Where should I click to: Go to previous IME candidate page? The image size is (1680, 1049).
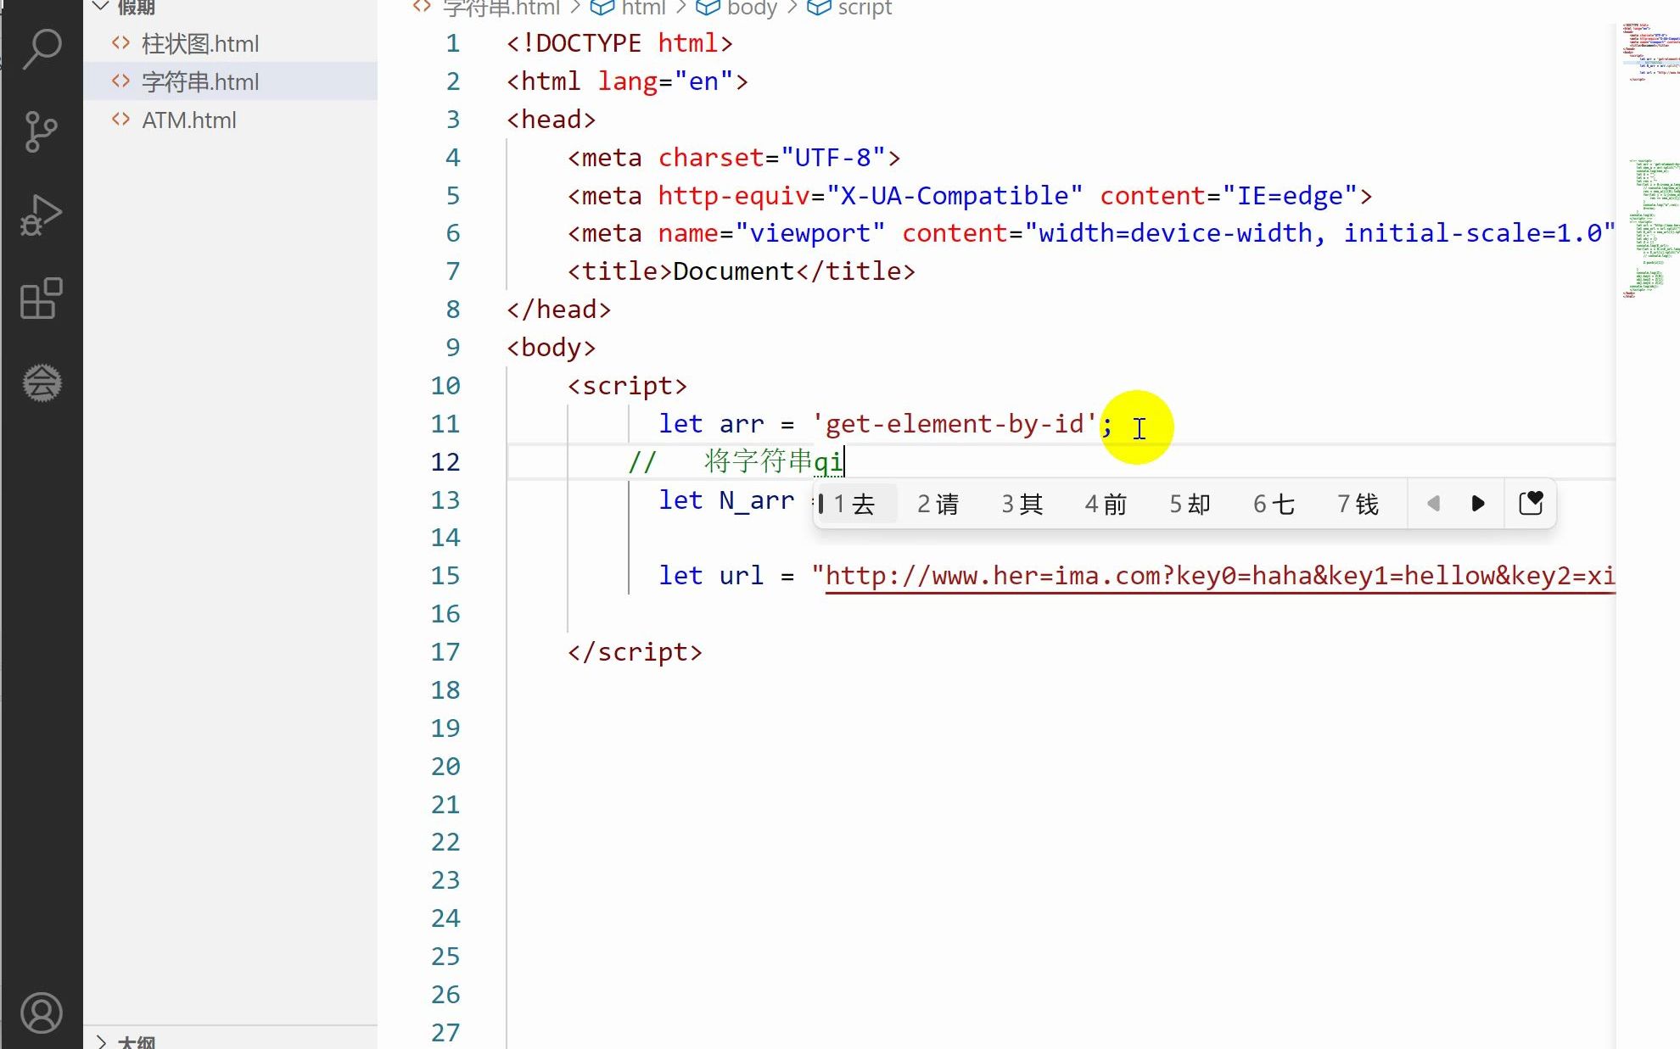point(1433,504)
